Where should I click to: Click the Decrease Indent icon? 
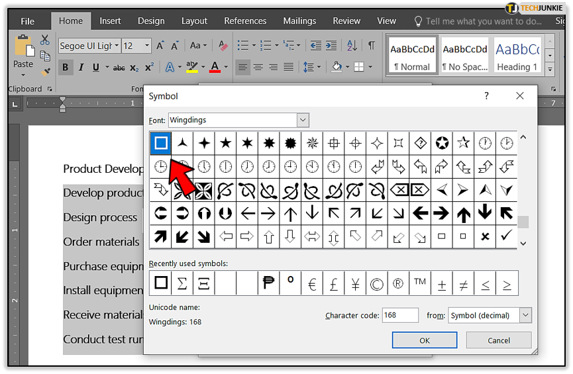click(x=316, y=46)
